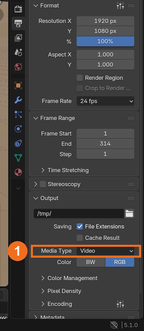Click the Format panel drag grip

[x=131, y=5]
